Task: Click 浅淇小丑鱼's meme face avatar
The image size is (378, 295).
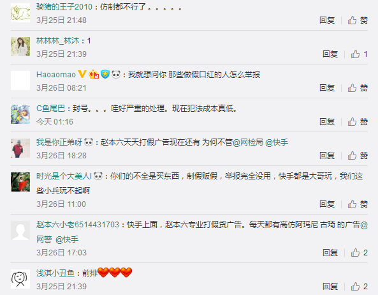Action: point(20,279)
